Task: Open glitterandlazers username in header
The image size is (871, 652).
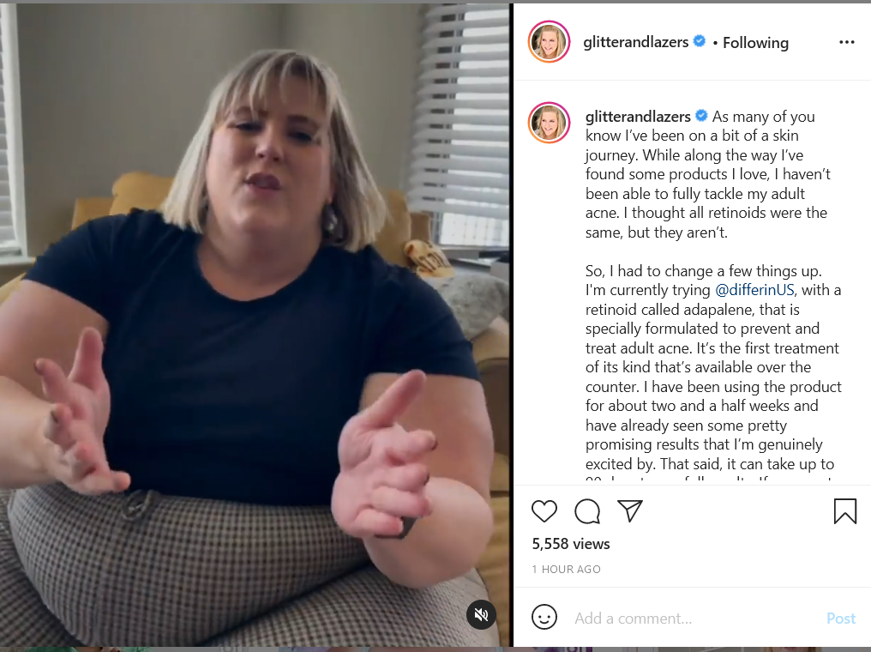Action: [x=635, y=42]
